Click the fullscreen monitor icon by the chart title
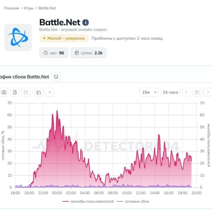The height and width of the screenshot is (212, 212). [56, 77]
